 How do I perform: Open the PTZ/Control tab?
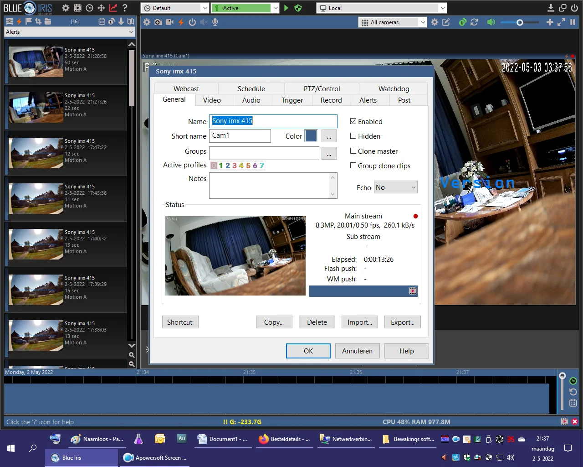point(322,88)
